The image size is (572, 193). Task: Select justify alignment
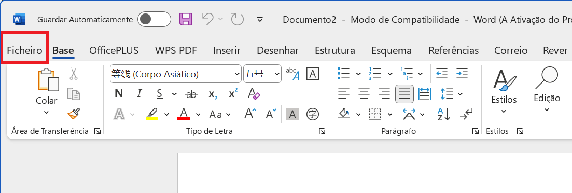coord(404,94)
